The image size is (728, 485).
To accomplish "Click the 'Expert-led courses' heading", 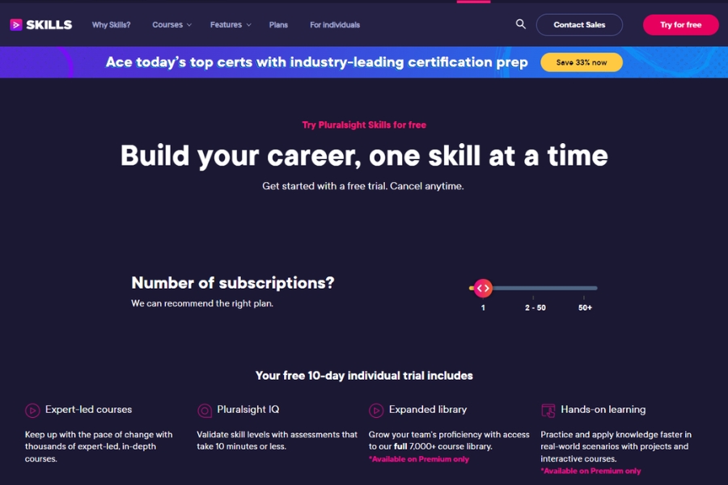I will [89, 409].
